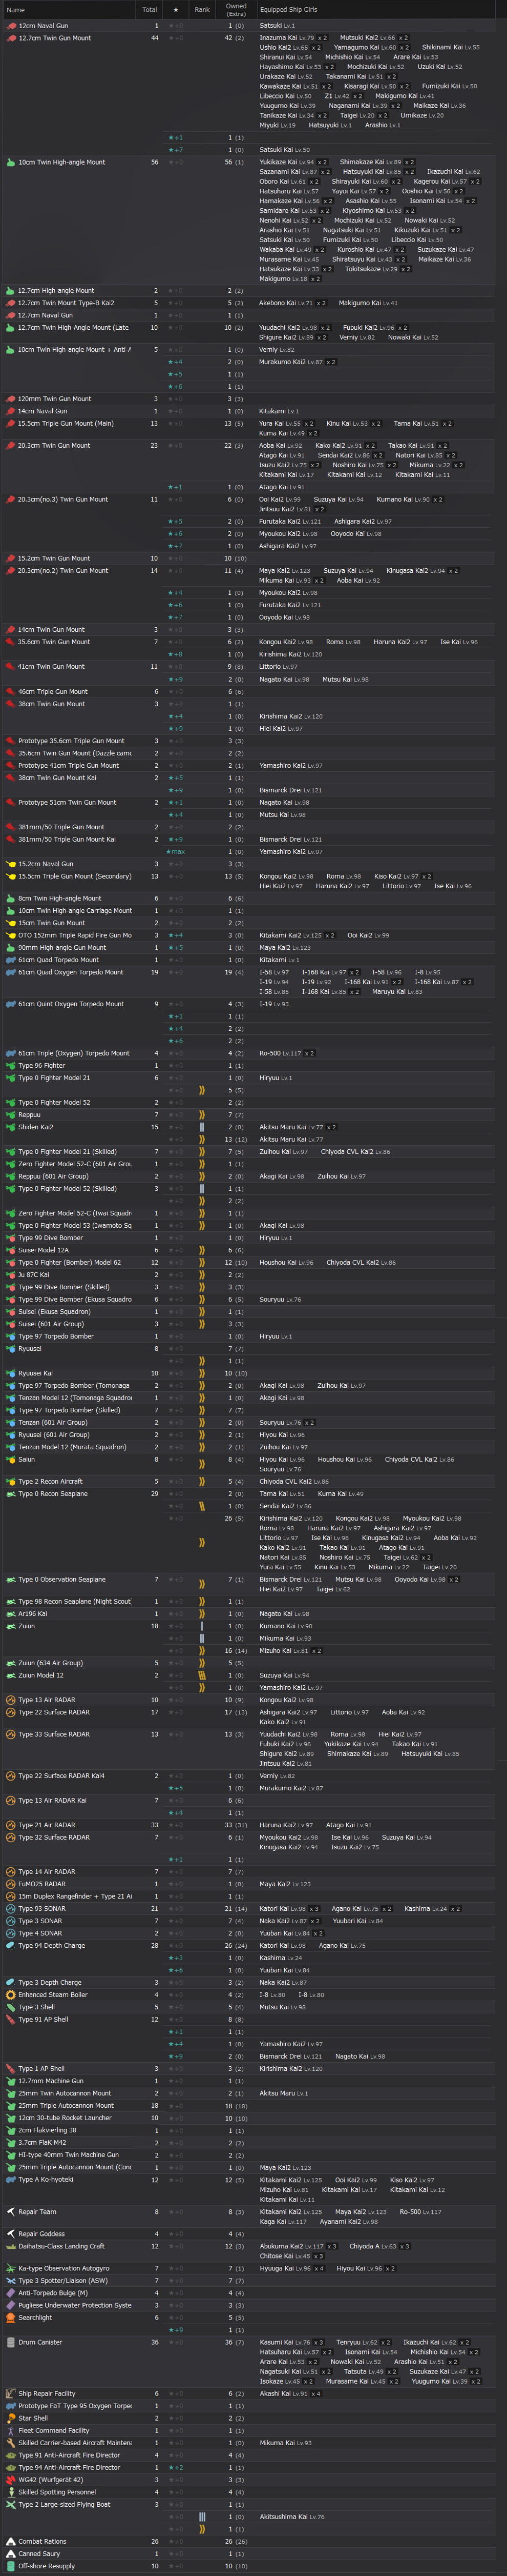Sort by the Name column header
Viewport: 507px width, 2576px height.
point(69,10)
